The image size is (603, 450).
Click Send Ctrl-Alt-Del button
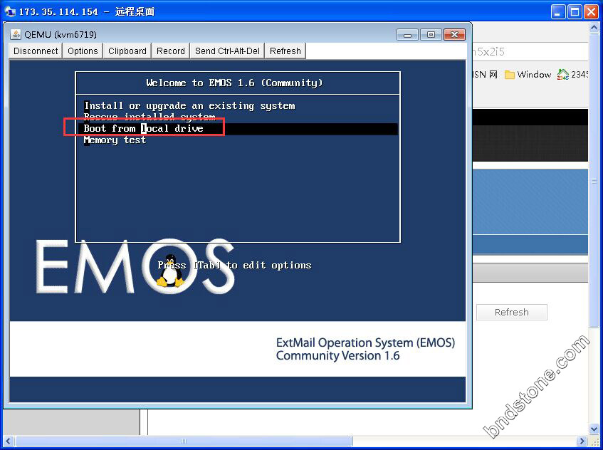coord(227,51)
